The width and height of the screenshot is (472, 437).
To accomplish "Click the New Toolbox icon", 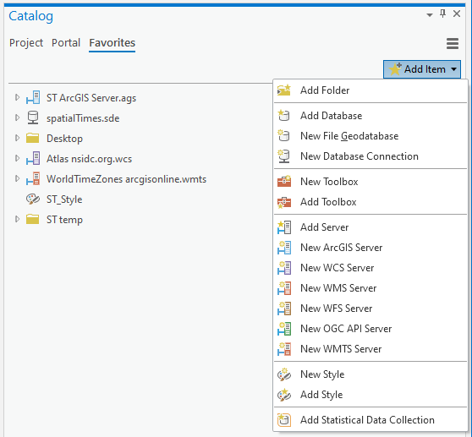I will pos(284,182).
